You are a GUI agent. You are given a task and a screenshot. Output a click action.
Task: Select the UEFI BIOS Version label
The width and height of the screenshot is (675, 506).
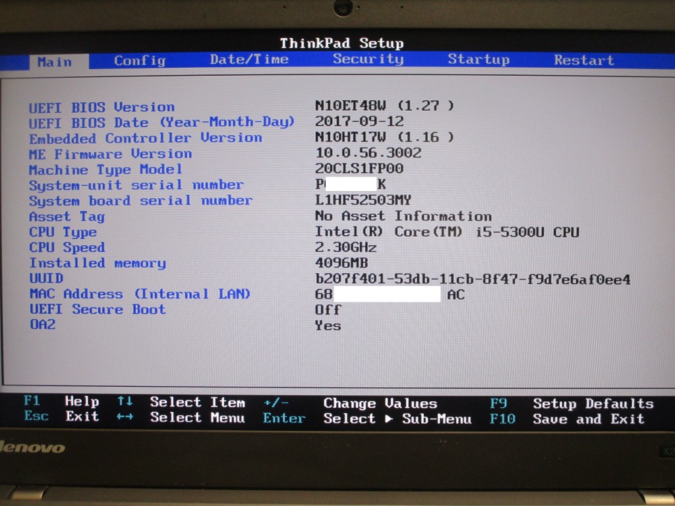(102, 107)
